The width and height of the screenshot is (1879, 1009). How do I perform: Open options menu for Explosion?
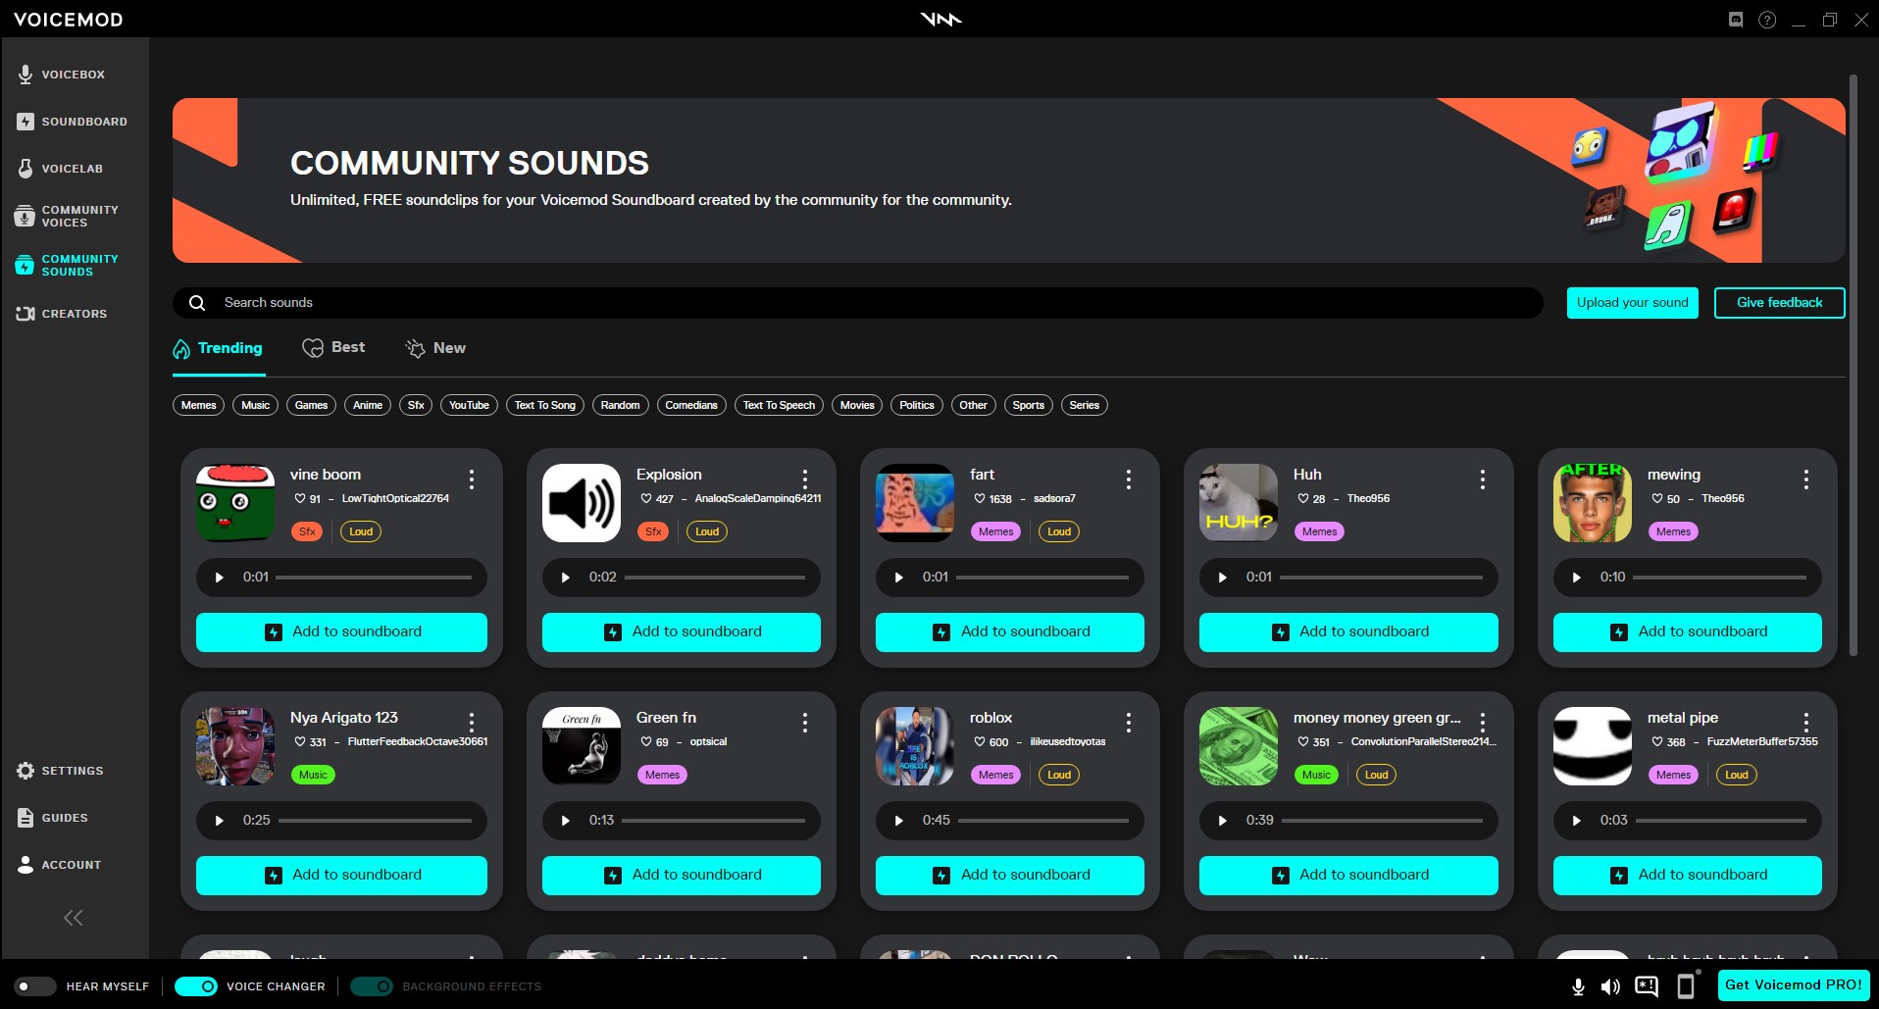tap(805, 479)
